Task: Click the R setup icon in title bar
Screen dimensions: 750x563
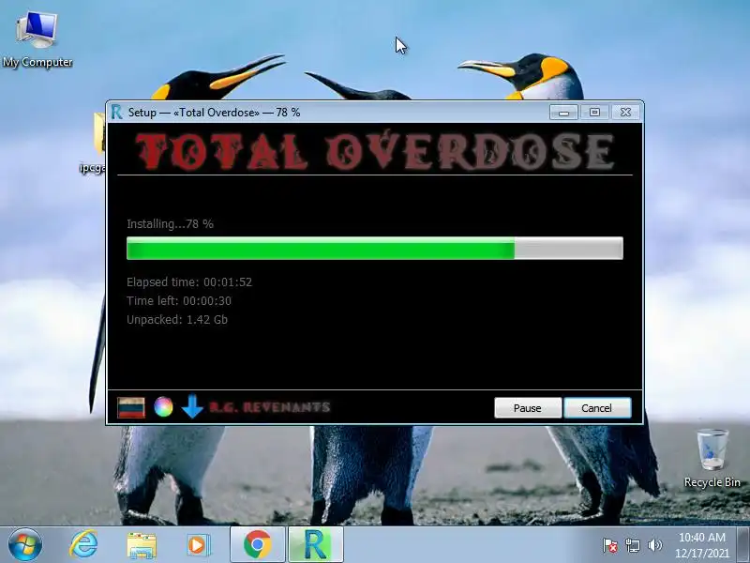Action: [116, 113]
